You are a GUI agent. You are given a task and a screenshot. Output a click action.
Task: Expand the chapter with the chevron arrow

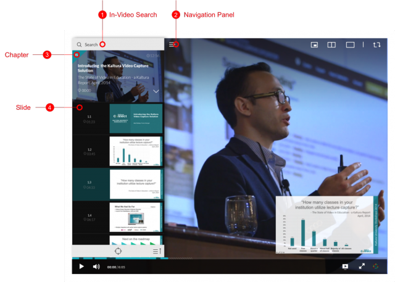(x=156, y=91)
